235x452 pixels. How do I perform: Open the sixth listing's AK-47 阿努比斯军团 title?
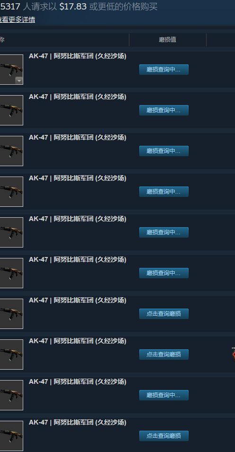pyautogui.click(x=77, y=260)
